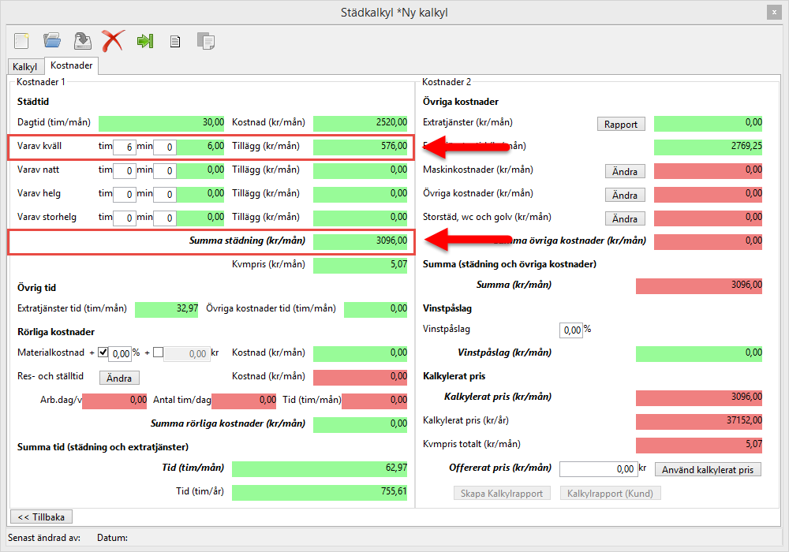Enable the Materialkostnad fixed kr checkbox
This screenshot has width=789, height=552.
pos(158,352)
